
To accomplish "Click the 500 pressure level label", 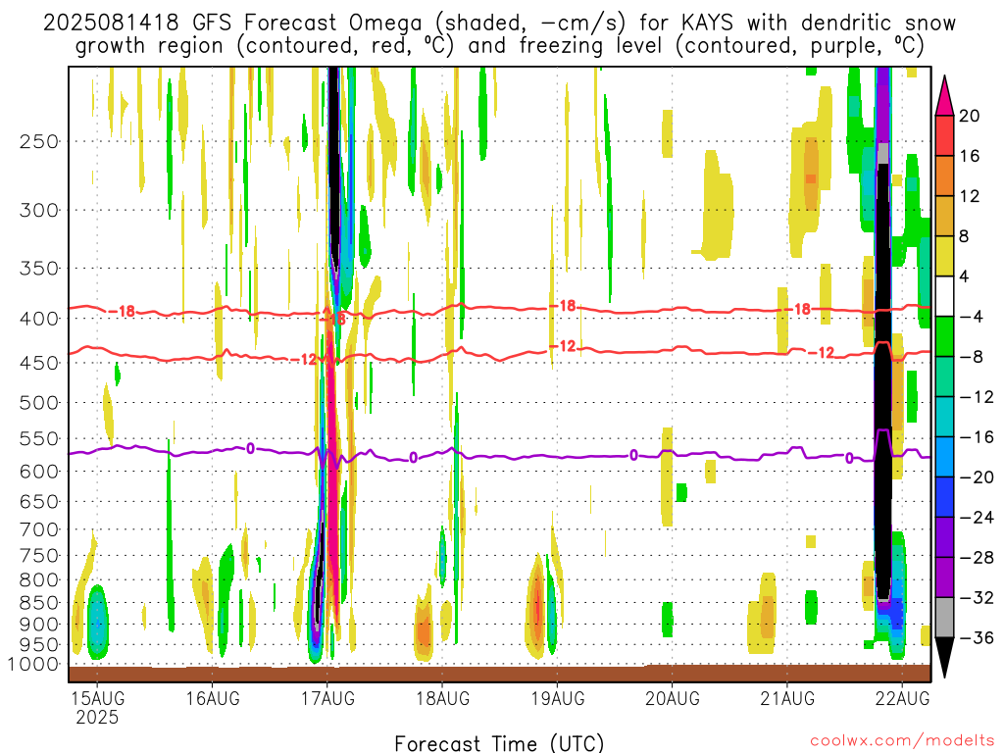I will [x=39, y=403].
